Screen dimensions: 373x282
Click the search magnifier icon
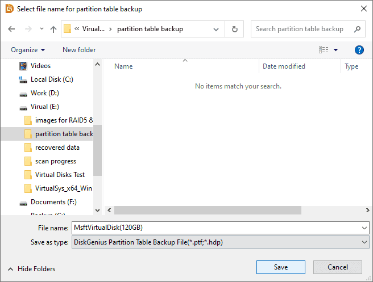click(357, 29)
